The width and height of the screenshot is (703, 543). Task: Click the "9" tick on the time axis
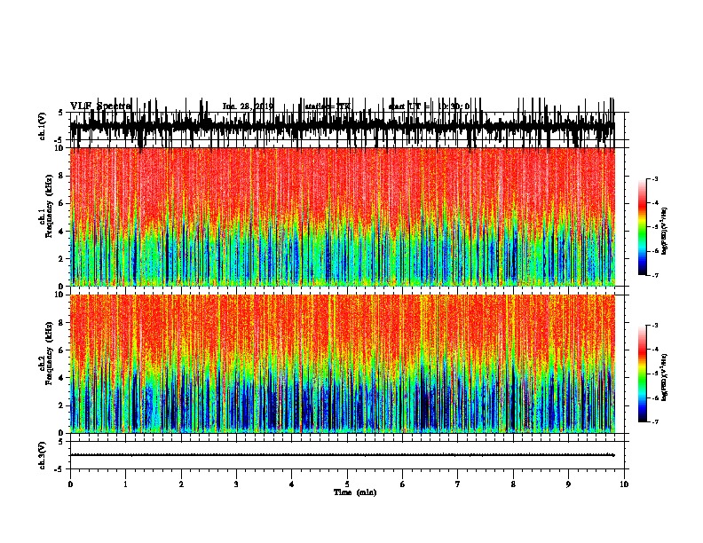coord(568,484)
